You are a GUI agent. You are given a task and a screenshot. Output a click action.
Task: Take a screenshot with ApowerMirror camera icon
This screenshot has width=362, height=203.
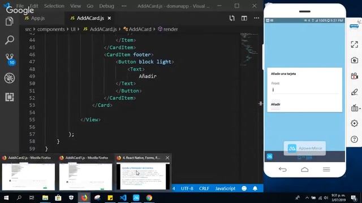(355, 60)
